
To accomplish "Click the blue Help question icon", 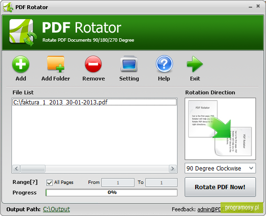I will pyautogui.click(x=164, y=64).
